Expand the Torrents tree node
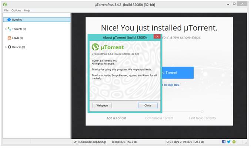Viewport: 251px width, 148px height. [6, 29]
